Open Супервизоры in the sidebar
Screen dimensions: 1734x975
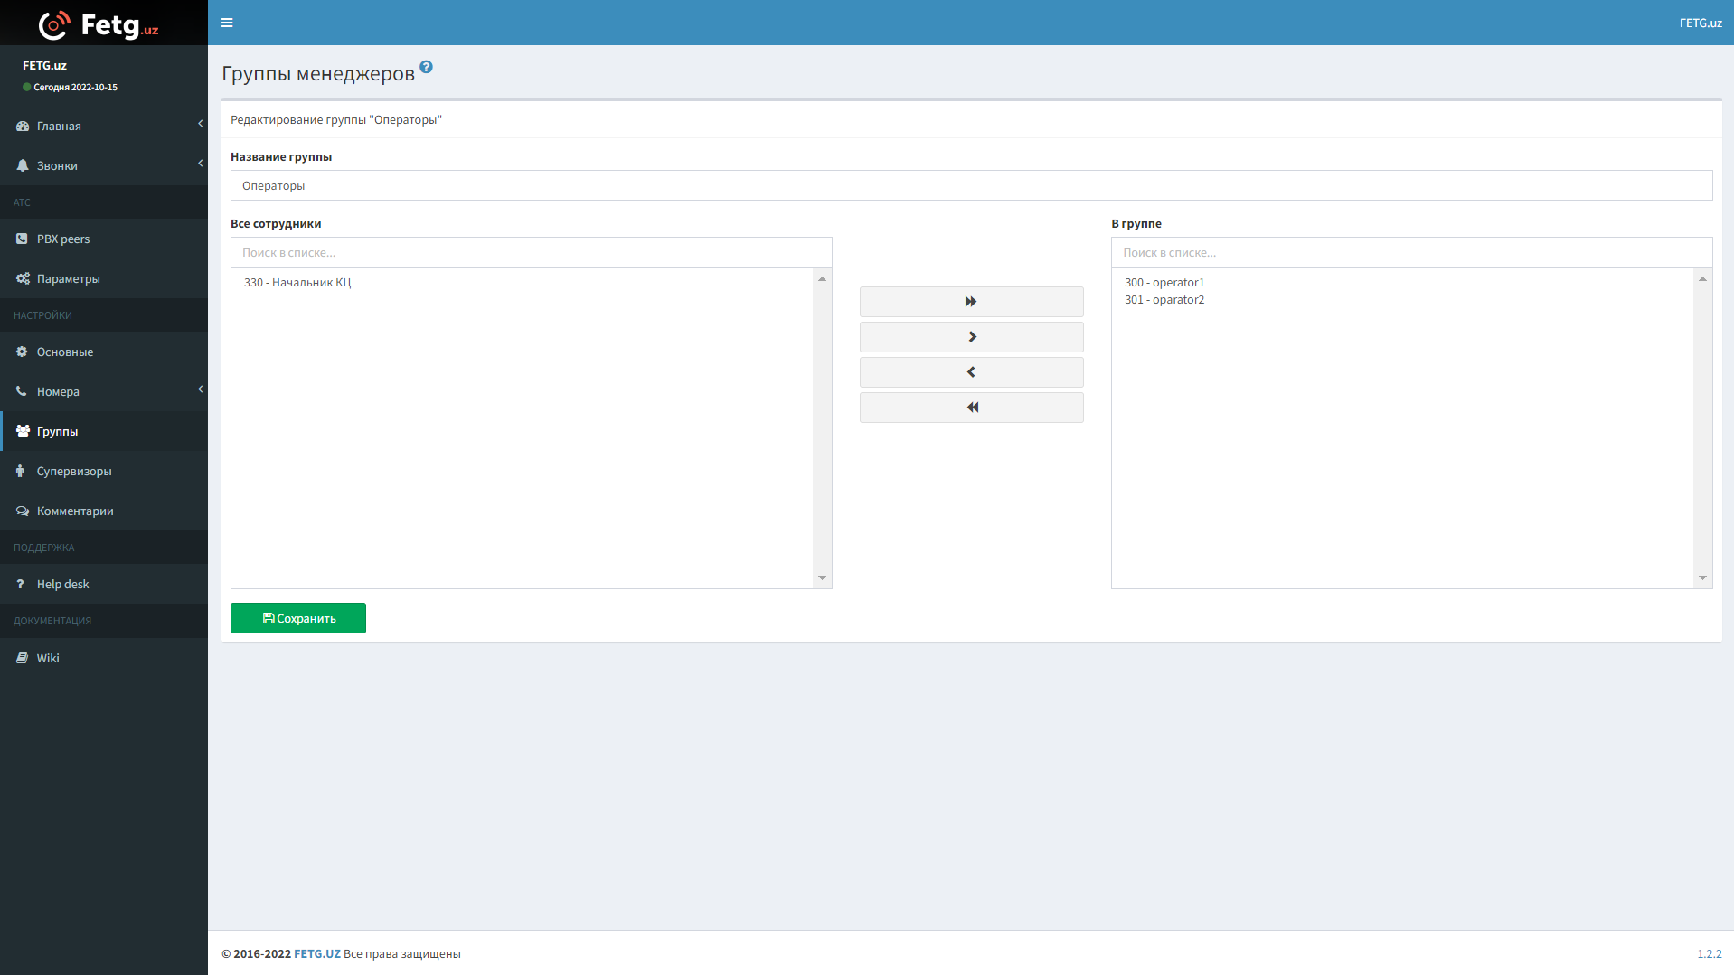coord(74,472)
